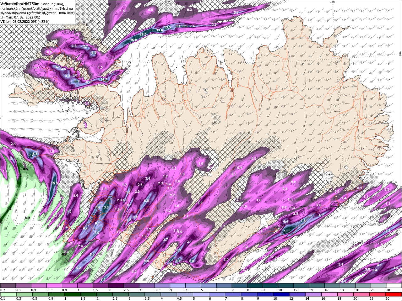Select the 8.0 value on the map
Screen dimensions: 402x301
coord(77,81)
